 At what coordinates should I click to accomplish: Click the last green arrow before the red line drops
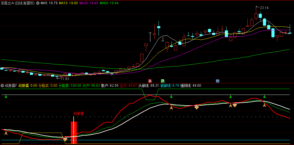pos(264,97)
